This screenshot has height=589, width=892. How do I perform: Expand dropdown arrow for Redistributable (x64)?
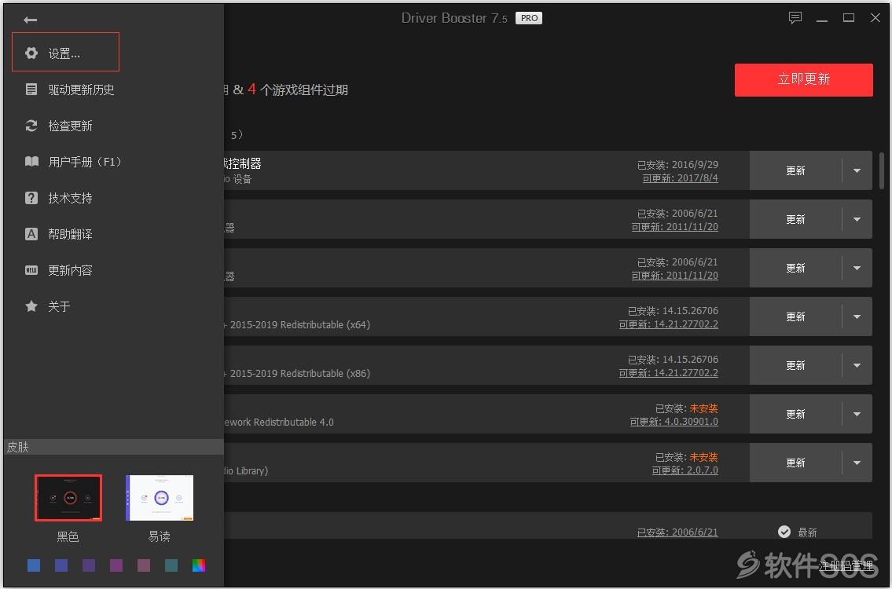(857, 316)
